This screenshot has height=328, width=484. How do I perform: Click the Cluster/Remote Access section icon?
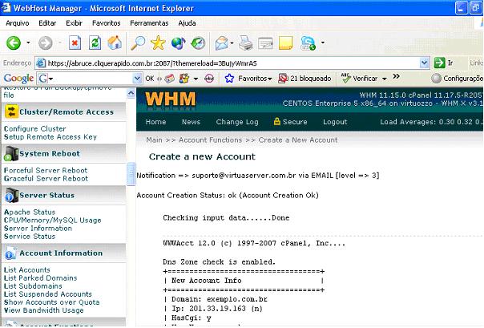pyautogui.click(x=11, y=111)
